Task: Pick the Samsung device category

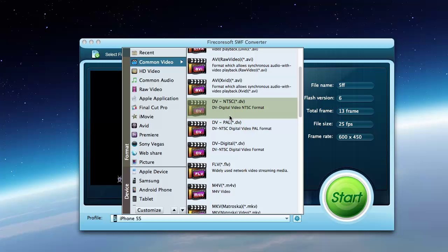Action: (x=158, y=181)
